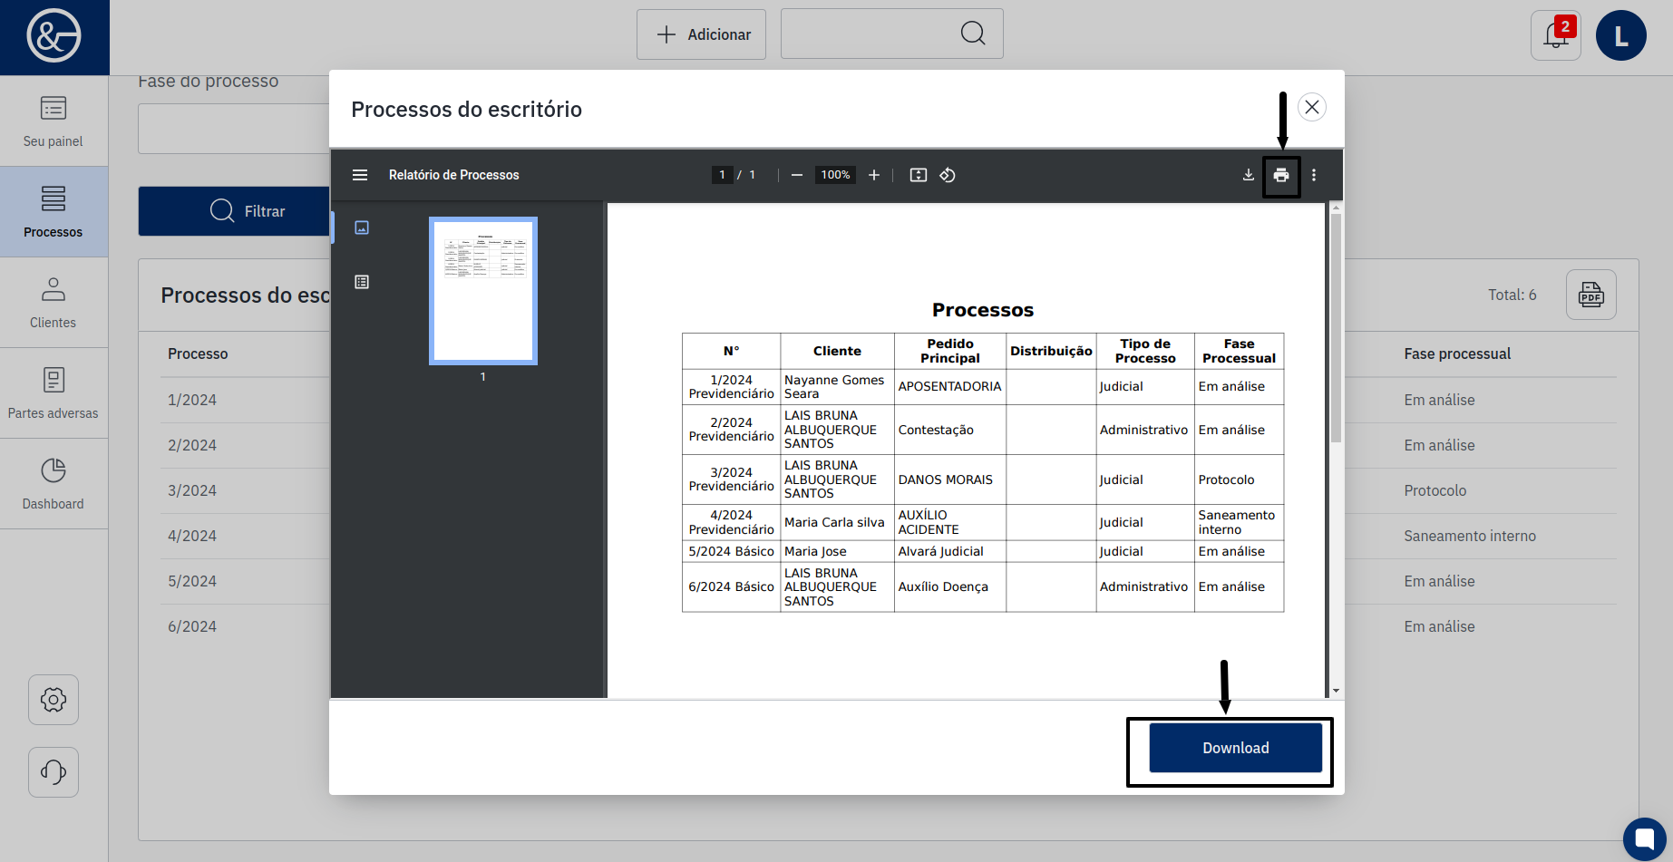This screenshot has height=862, width=1673.
Task: Print the PDF report
Action: 1281,175
